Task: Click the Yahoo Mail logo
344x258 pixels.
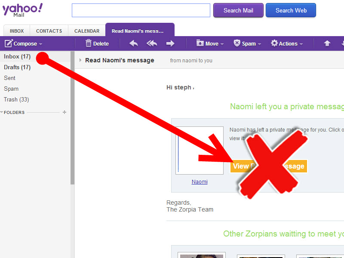Action: [x=22, y=10]
